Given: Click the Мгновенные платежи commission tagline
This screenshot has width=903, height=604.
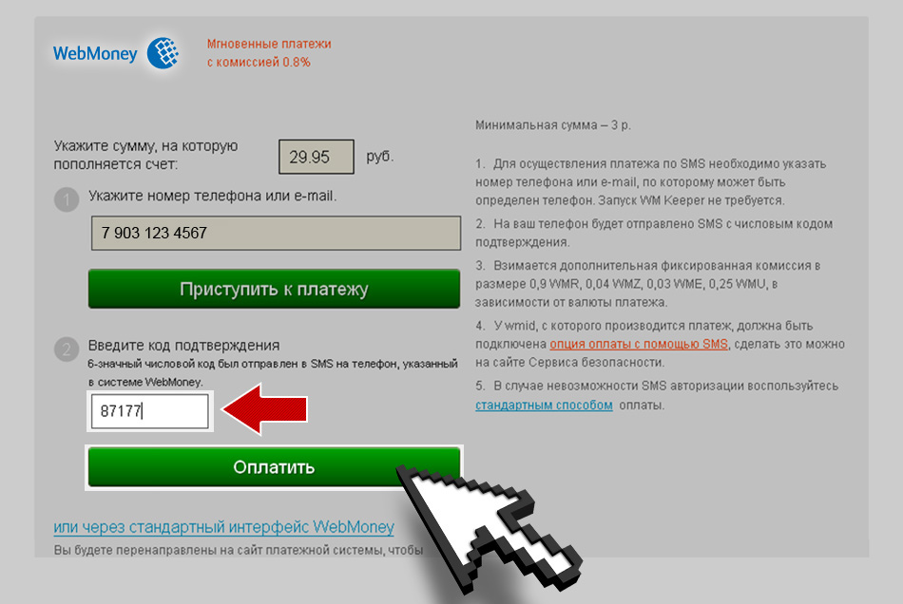Looking at the screenshot, I should click(x=269, y=53).
